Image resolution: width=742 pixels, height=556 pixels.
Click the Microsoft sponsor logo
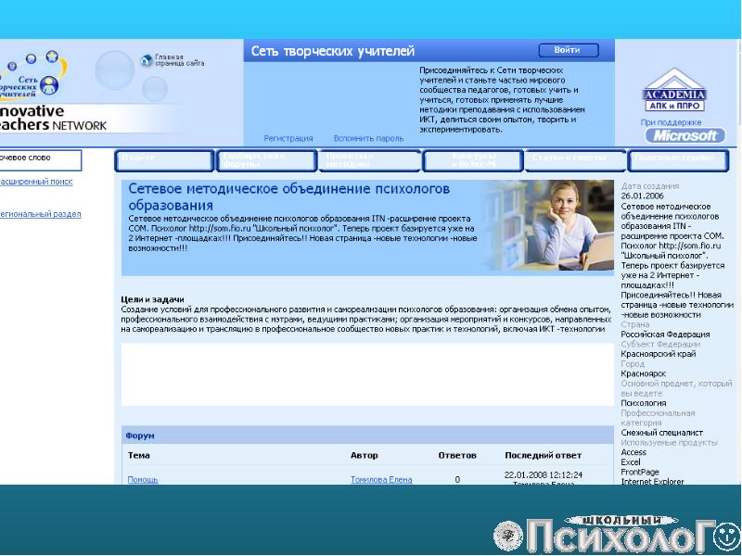pyautogui.click(x=684, y=135)
